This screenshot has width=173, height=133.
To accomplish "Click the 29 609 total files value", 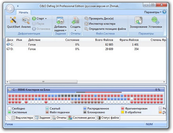I will click(109, 49).
